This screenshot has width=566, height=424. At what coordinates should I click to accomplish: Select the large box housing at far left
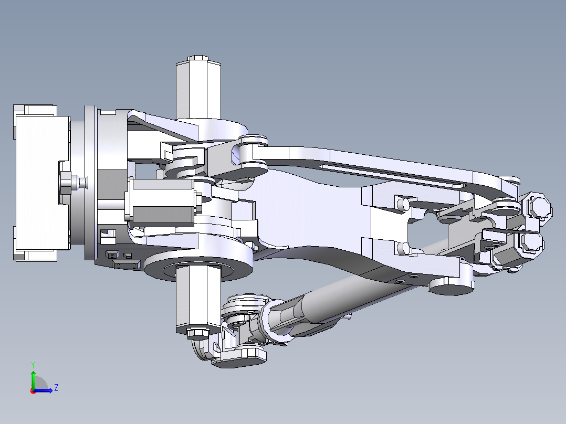coord(41,183)
